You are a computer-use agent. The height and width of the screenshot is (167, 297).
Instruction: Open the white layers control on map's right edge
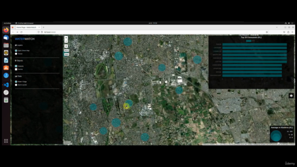click(291, 96)
